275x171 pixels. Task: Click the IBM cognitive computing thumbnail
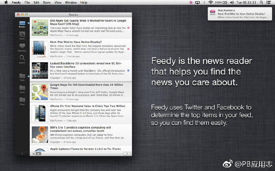click(x=40, y=134)
